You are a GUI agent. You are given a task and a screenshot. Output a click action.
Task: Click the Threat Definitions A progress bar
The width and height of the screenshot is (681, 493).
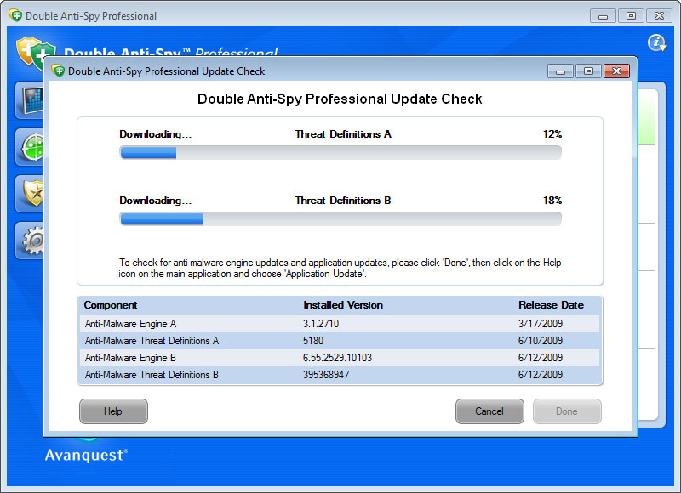pos(340,153)
